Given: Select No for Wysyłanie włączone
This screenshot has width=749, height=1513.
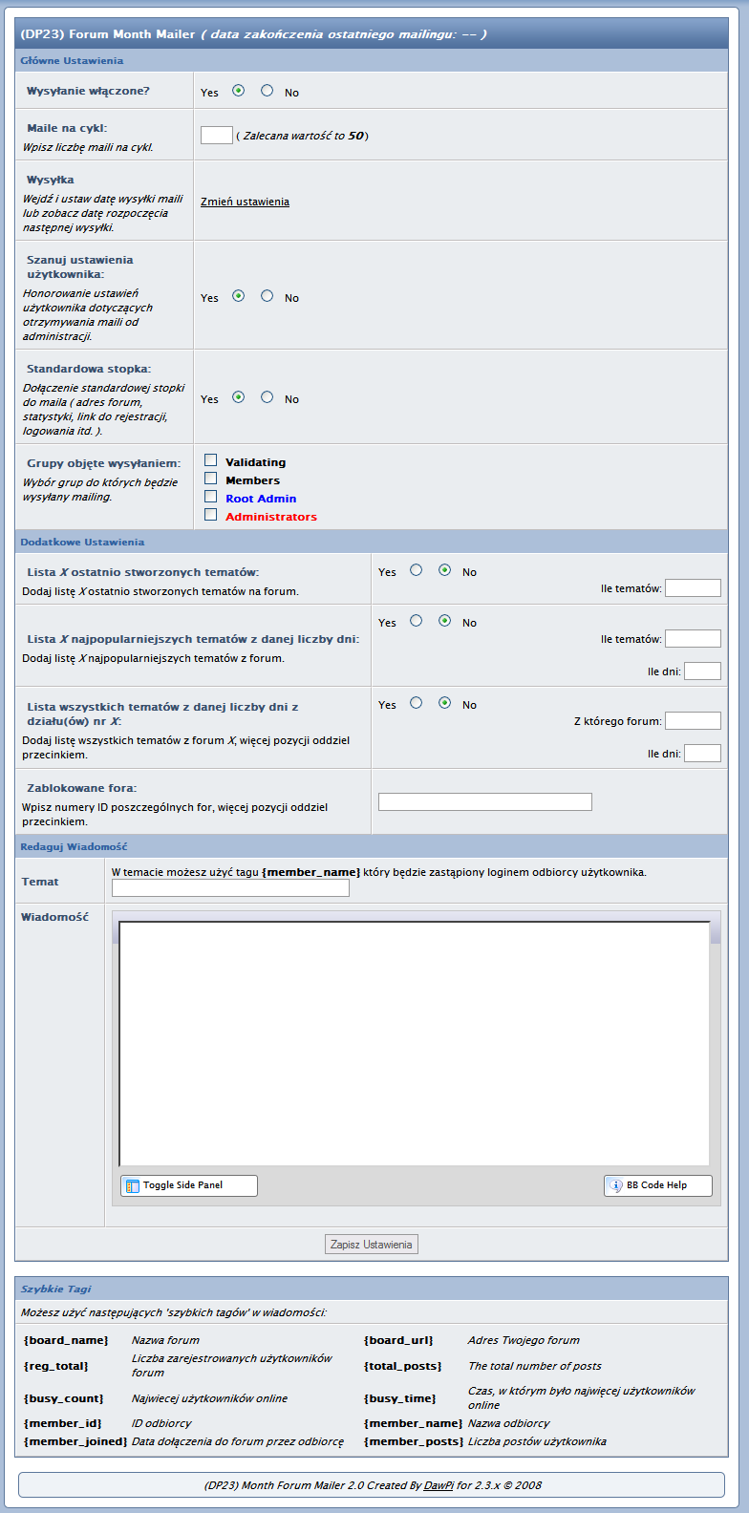Looking at the screenshot, I should (267, 91).
